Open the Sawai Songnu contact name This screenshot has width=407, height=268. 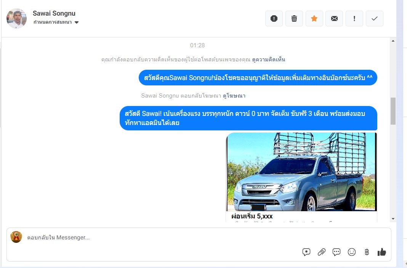pos(54,14)
